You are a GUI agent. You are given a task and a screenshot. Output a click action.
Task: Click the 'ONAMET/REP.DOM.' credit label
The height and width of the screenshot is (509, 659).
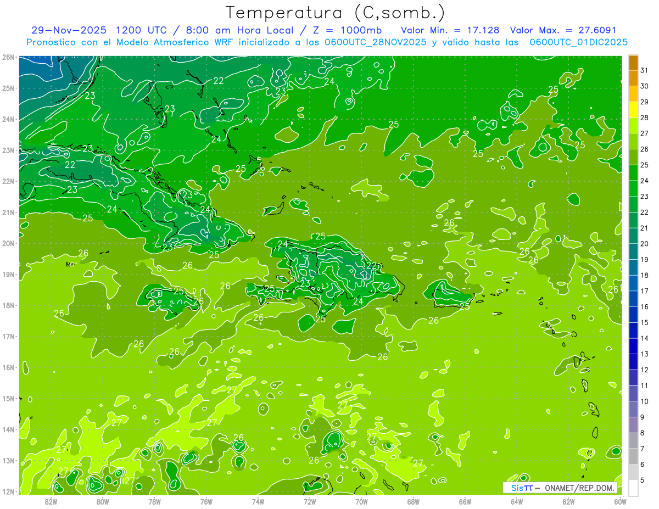click(579, 488)
